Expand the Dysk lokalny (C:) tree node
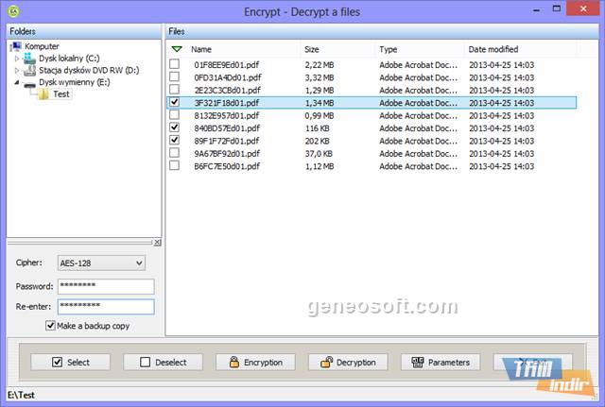 tap(15, 59)
